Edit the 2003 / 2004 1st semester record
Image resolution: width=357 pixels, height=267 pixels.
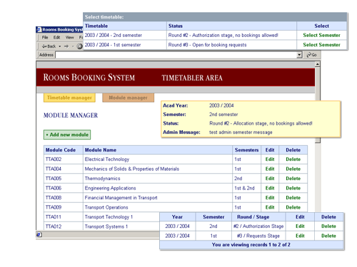[x=300, y=236]
